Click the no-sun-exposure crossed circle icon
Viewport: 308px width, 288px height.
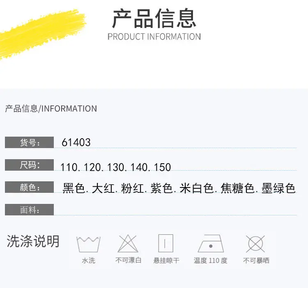point(255,244)
